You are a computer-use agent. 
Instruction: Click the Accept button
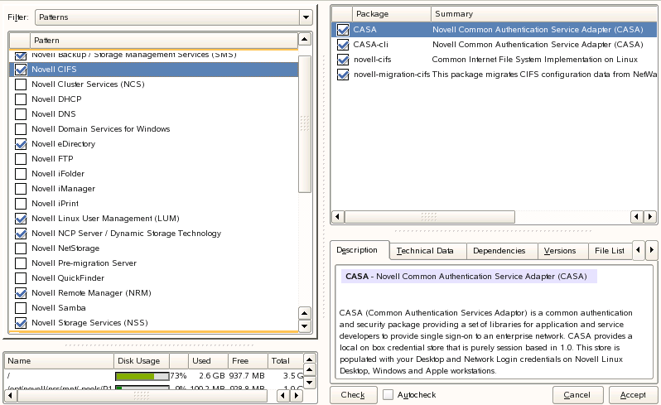(633, 395)
